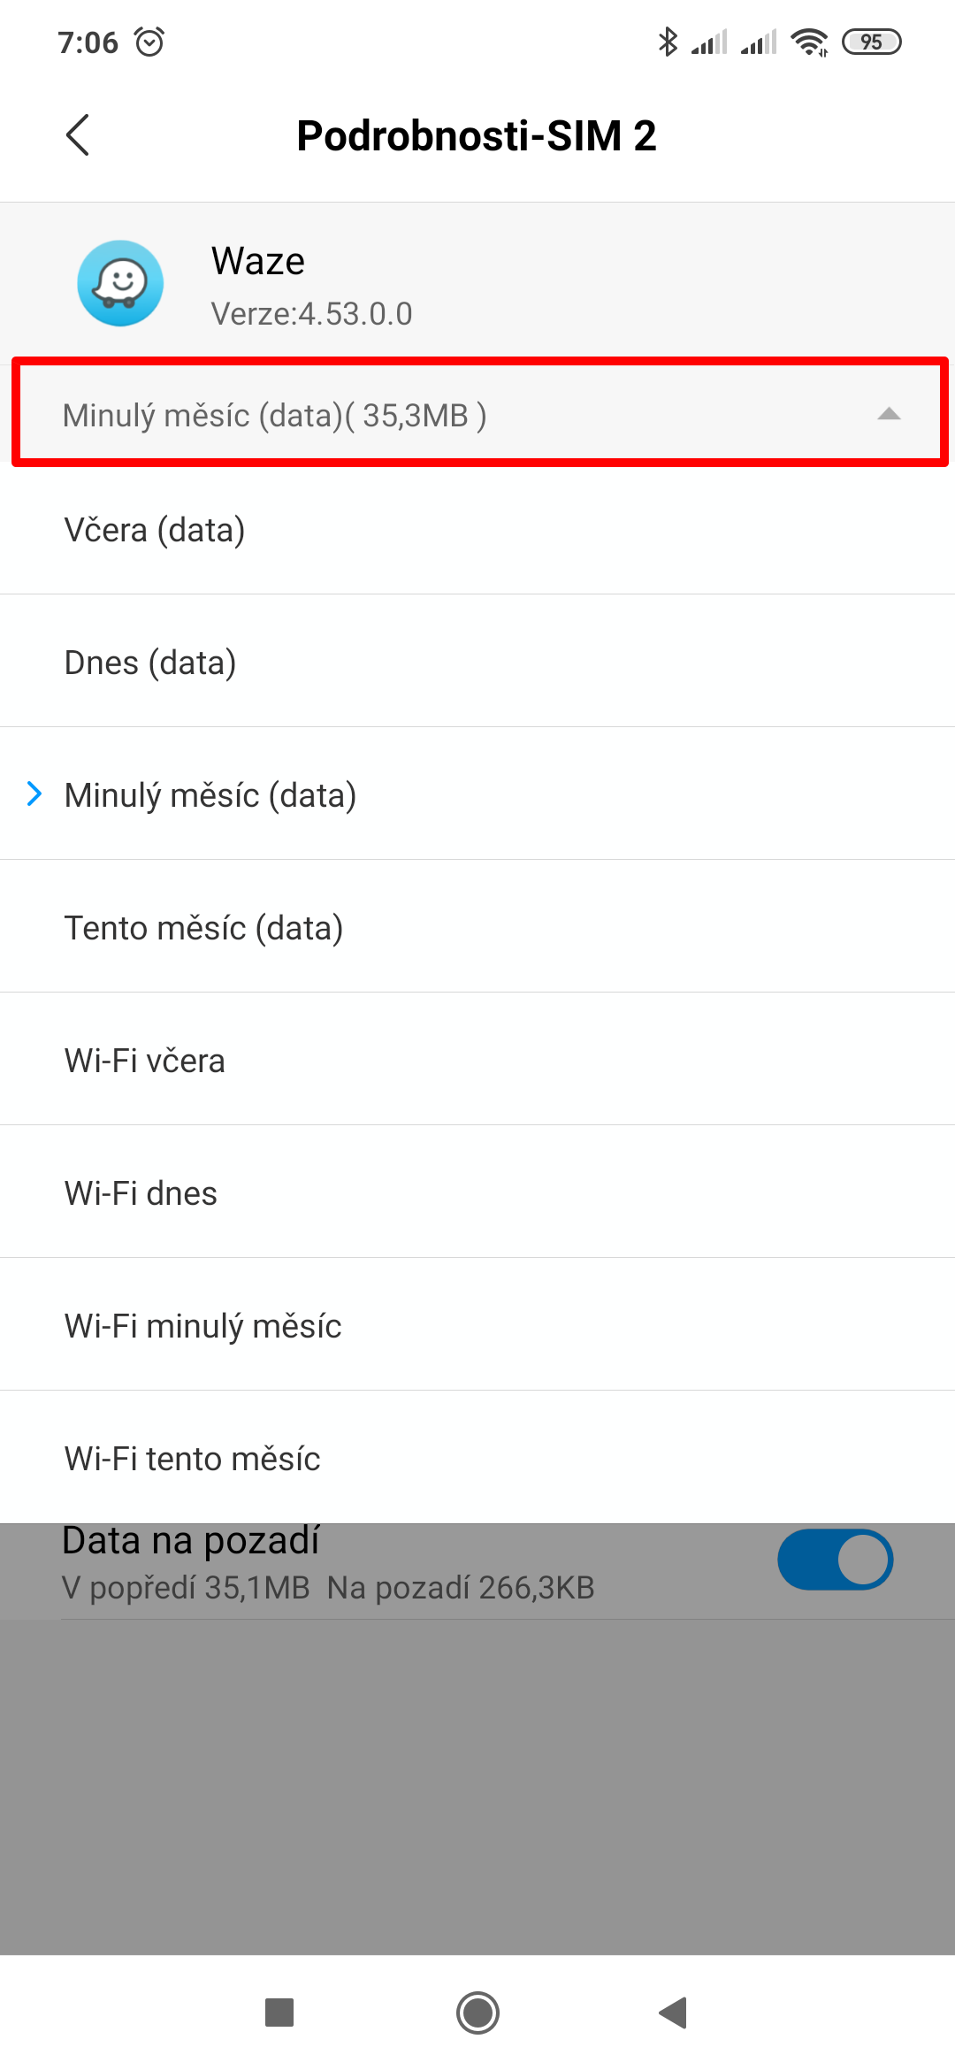The height and width of the screenshot is (2070, 955).
Task: Select Wi-Fi minulý měsíc option
Action: tap(202, 1326)
